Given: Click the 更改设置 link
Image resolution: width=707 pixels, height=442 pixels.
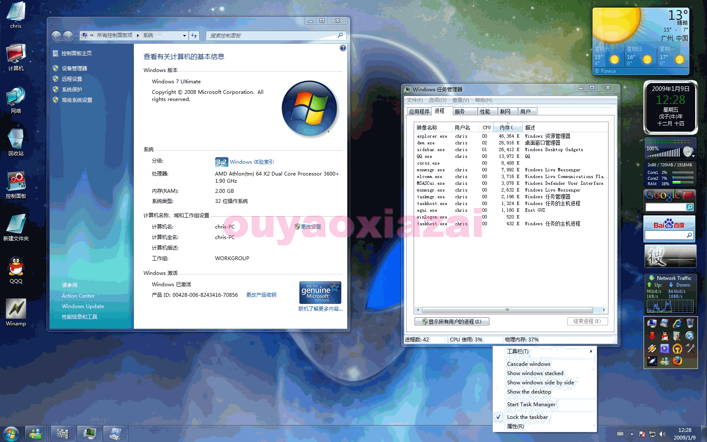Looking at the screenshot, I should pos(311,226).
